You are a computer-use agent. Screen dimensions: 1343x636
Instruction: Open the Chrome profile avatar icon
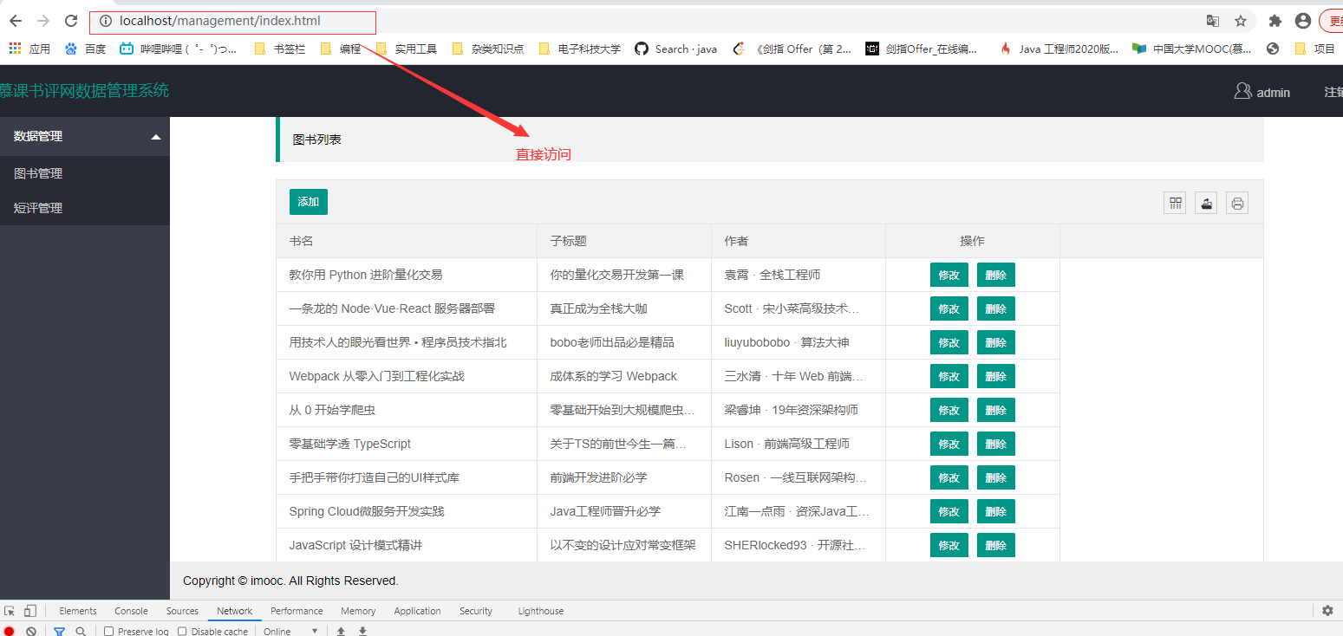click(1302, 21)
